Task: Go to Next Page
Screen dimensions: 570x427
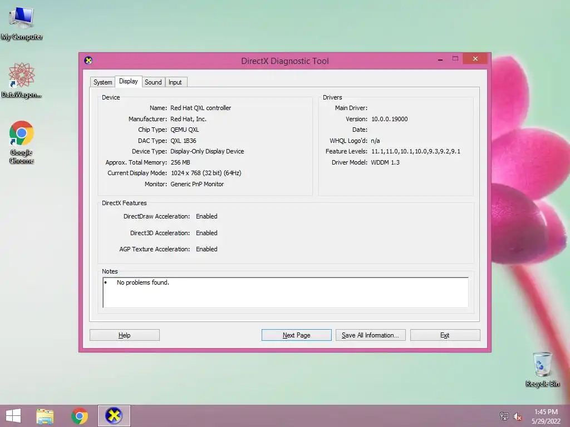Action: (296, 335)
